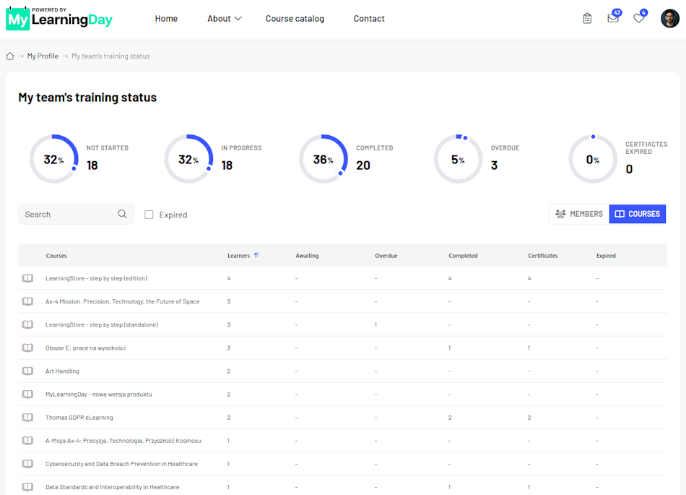Sort by the Completed column header
Viewport: 686px width, 495px height.
point(464,256)
